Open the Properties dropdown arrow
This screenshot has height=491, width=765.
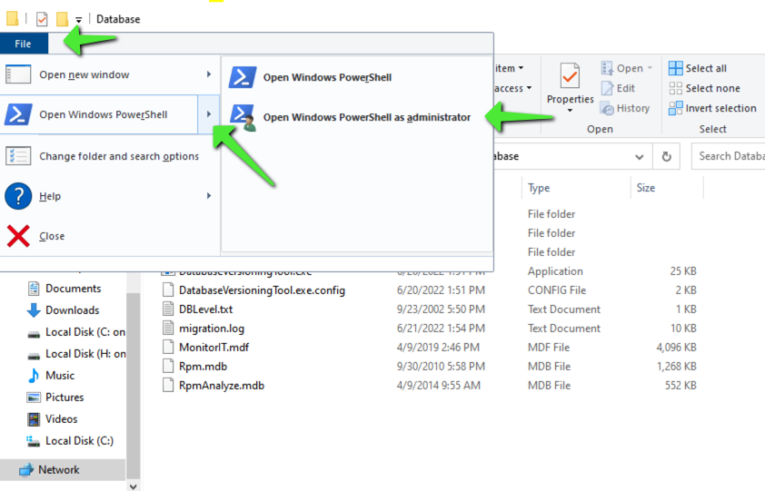click(570, 111)
